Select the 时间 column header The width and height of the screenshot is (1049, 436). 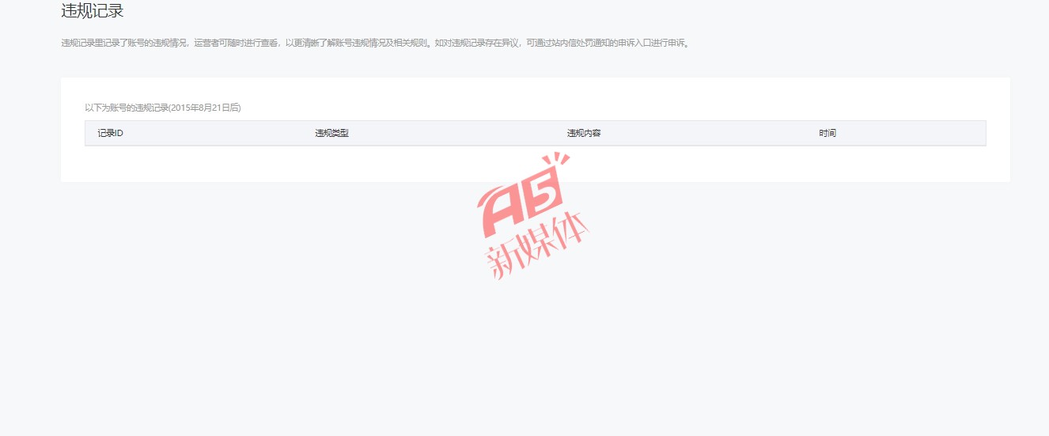pos(827,133)
